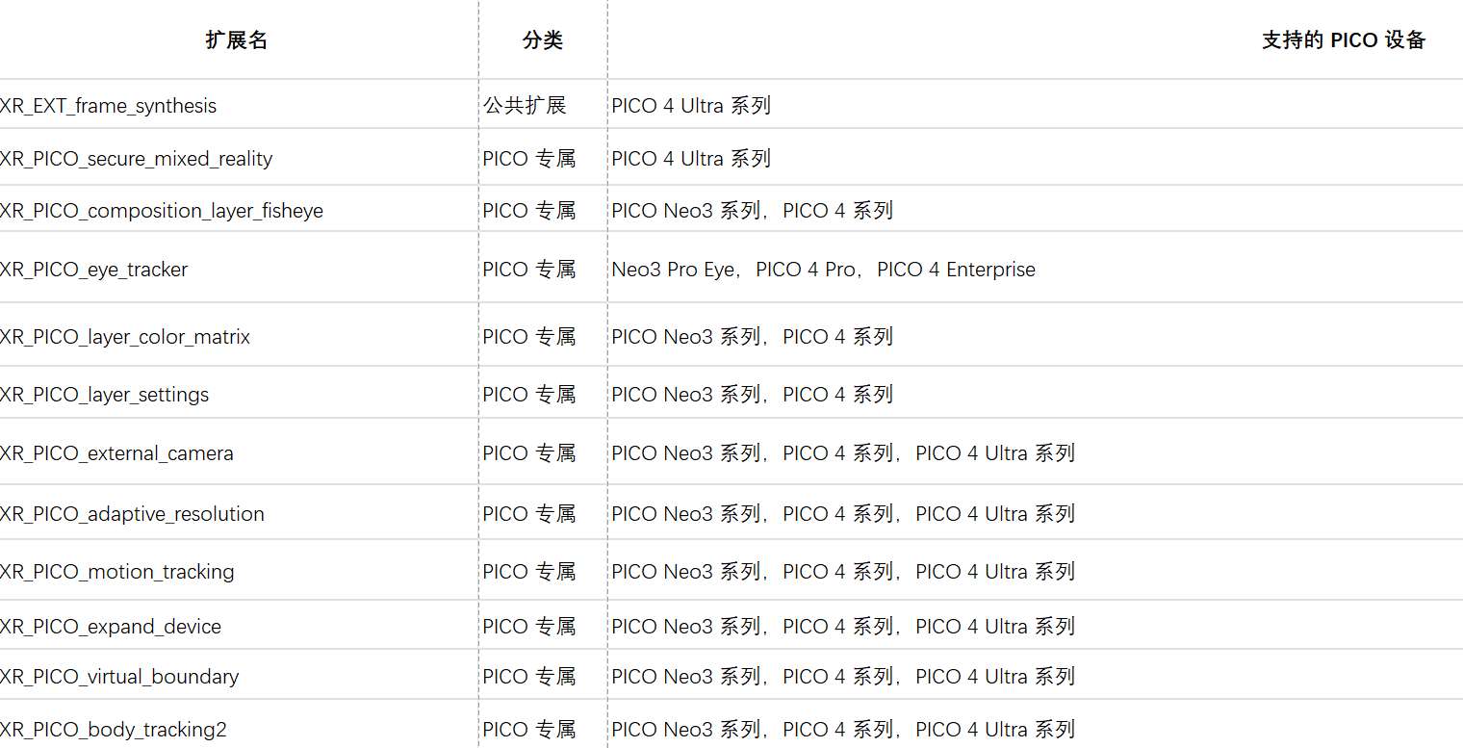Click the XR_PICO_external_camera extension cell
This screenshot has width=1463, height=748.
pos(117,453)
